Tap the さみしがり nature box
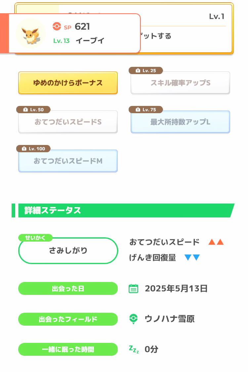Screen dimensions: 248x372 (68, 251)
